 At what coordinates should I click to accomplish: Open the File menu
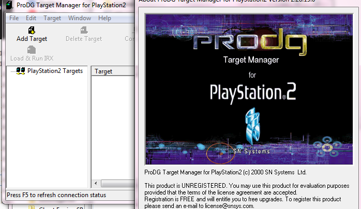(x=14, y=18)
